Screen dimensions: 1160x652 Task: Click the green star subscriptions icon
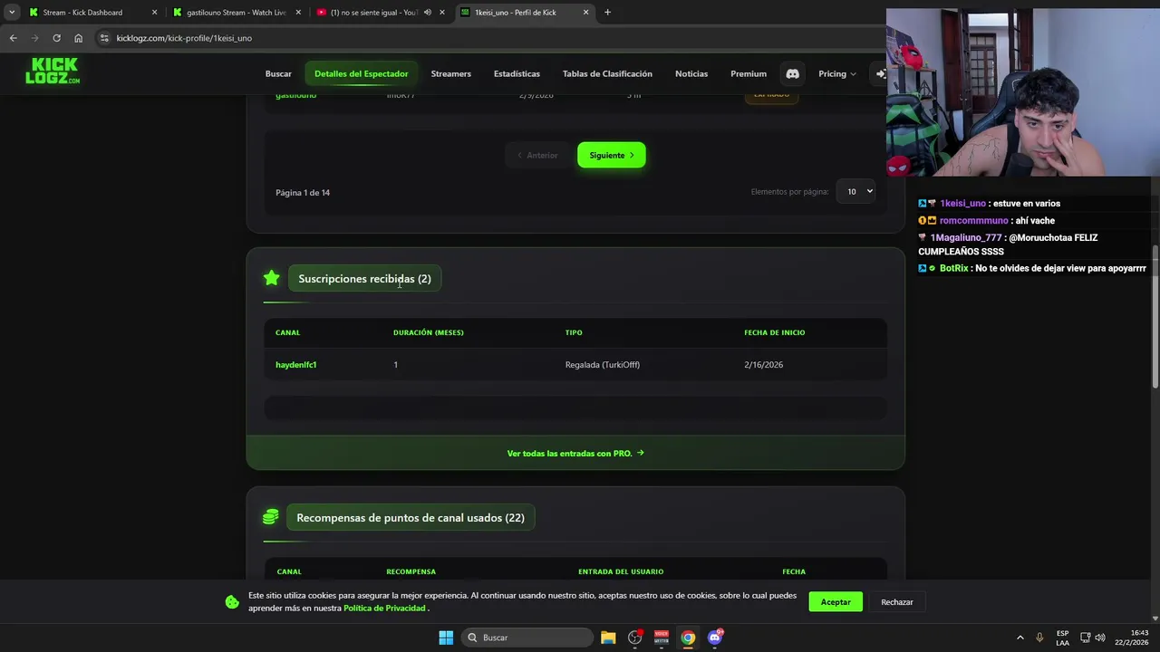point(272,278)
